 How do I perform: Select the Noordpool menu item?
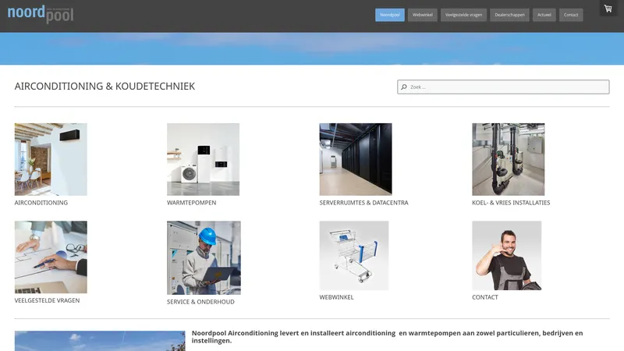point(389,15)
